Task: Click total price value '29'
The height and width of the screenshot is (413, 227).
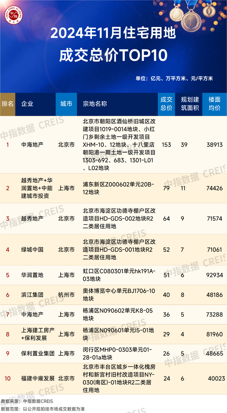Action: tap(166, 334)
